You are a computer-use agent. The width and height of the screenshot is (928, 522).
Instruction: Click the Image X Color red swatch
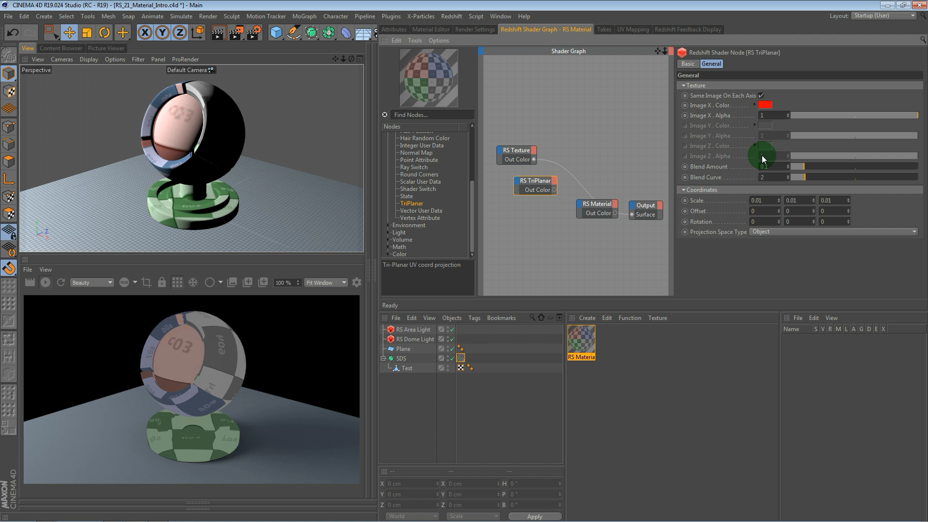point(765,105)
